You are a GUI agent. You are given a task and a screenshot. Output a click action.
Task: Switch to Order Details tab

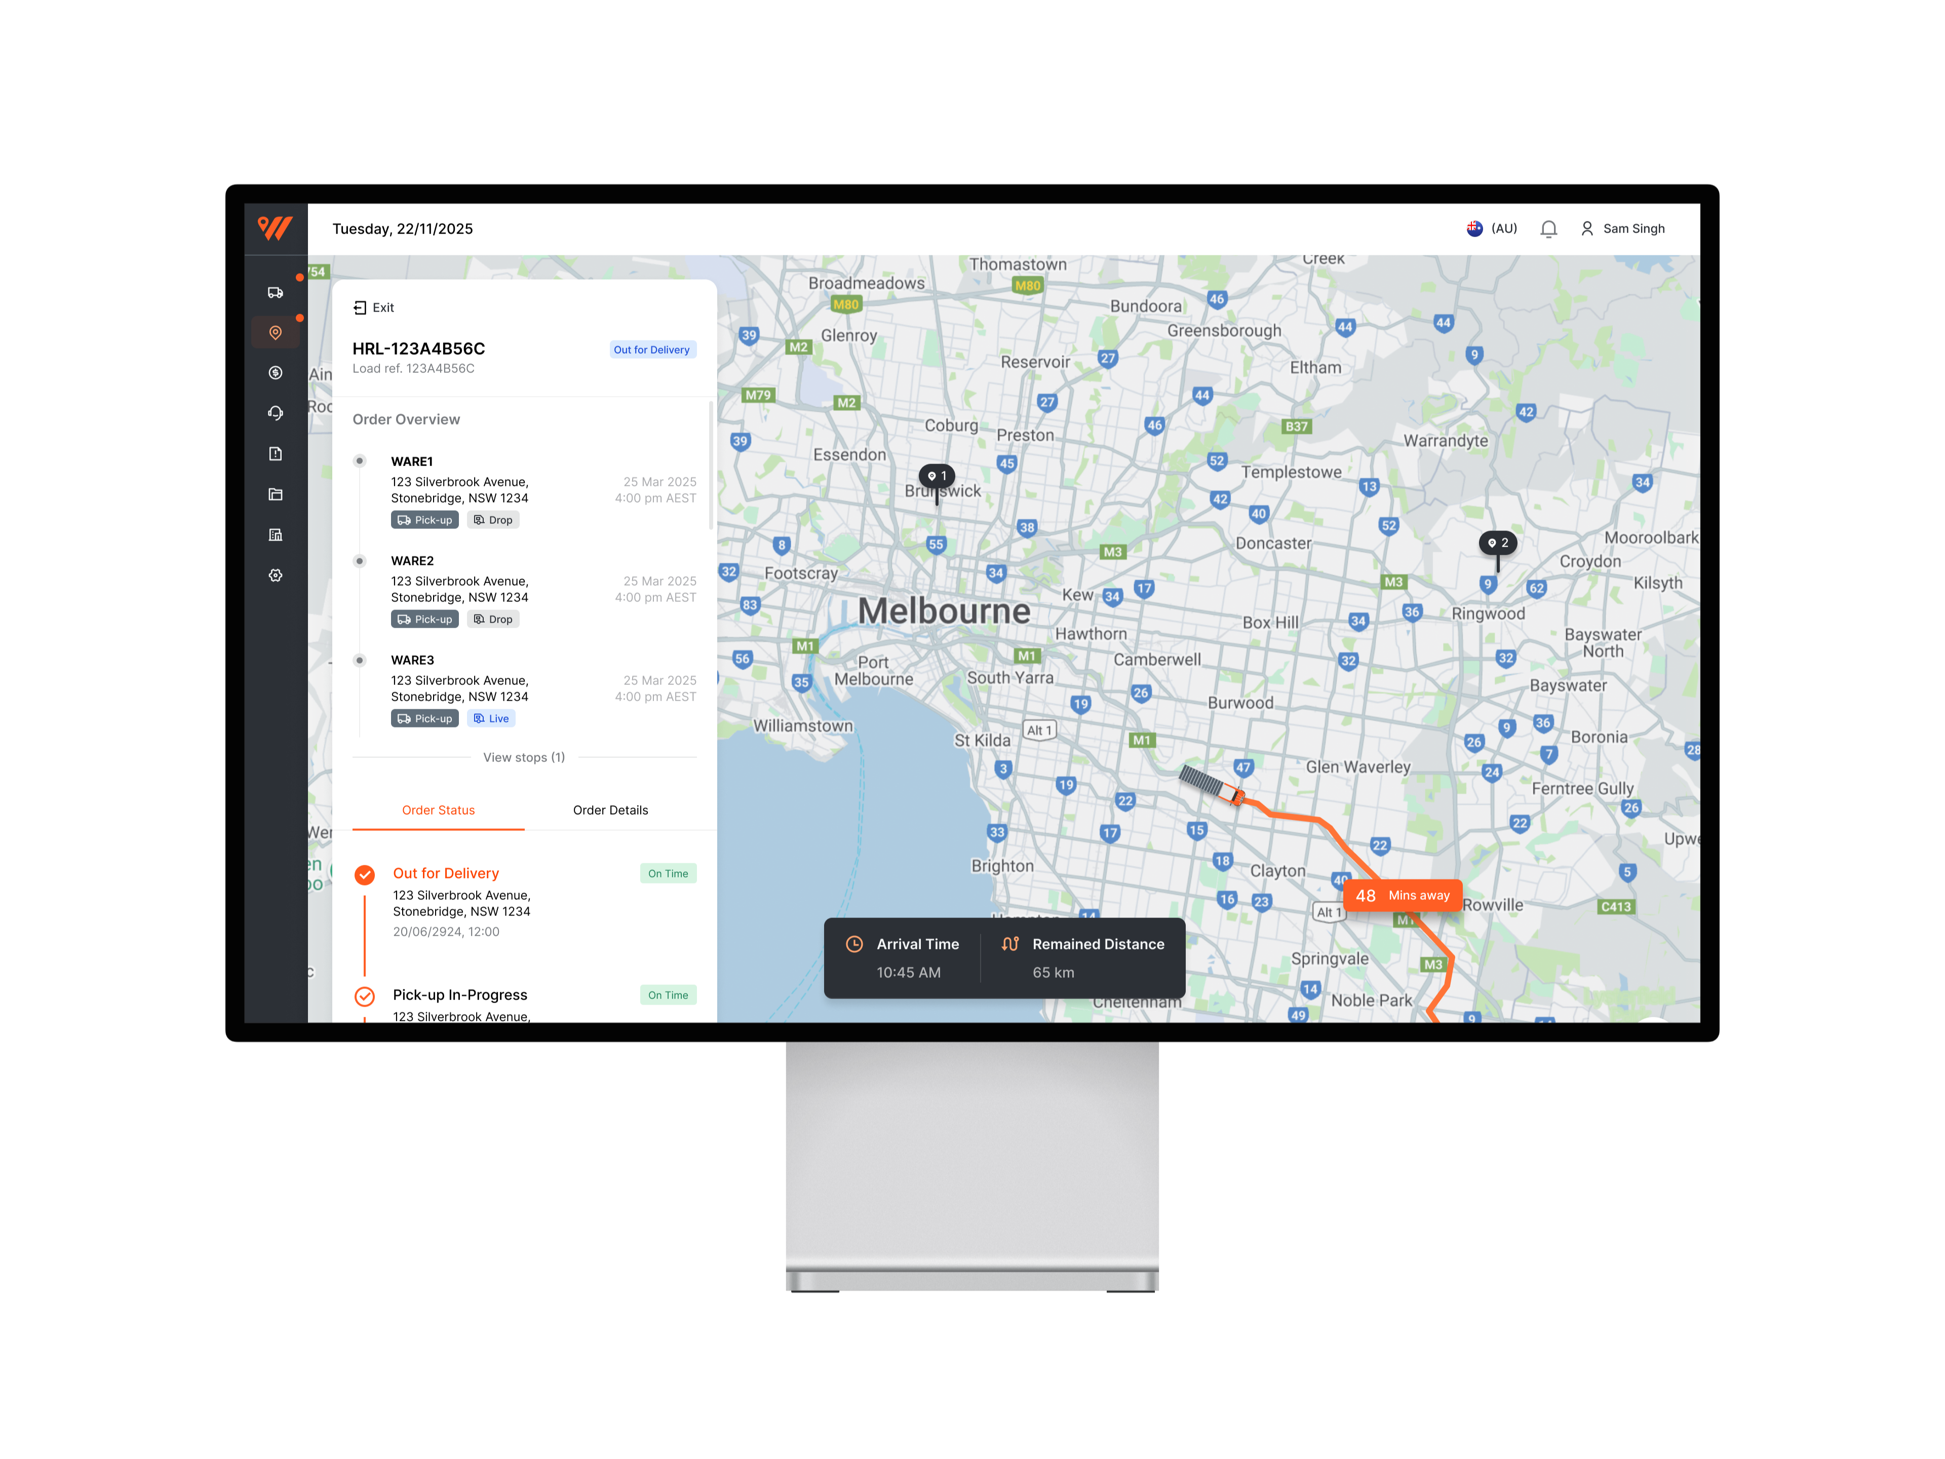click(x=610, y=810)
